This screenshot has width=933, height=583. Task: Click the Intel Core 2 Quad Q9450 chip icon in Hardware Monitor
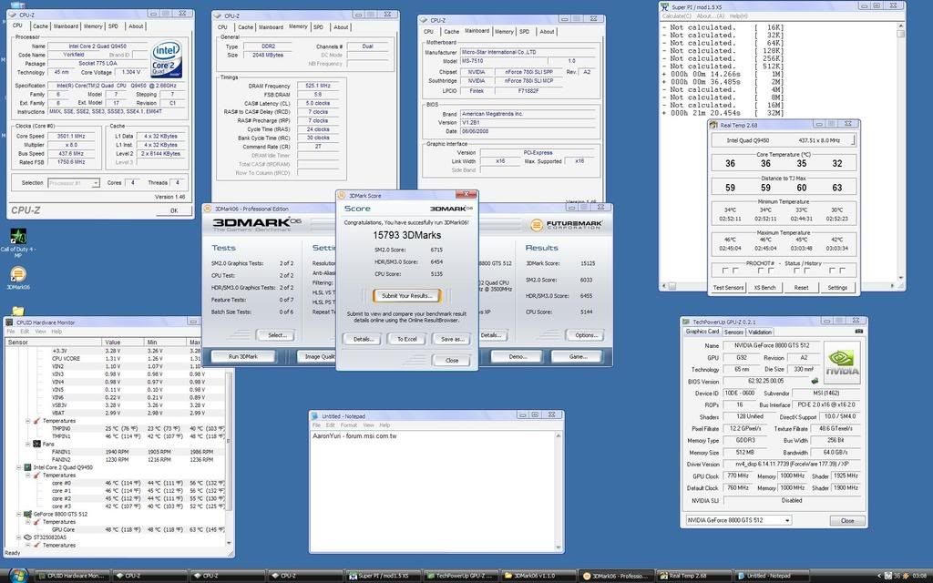pyautogui.click(x=27, y=467)
